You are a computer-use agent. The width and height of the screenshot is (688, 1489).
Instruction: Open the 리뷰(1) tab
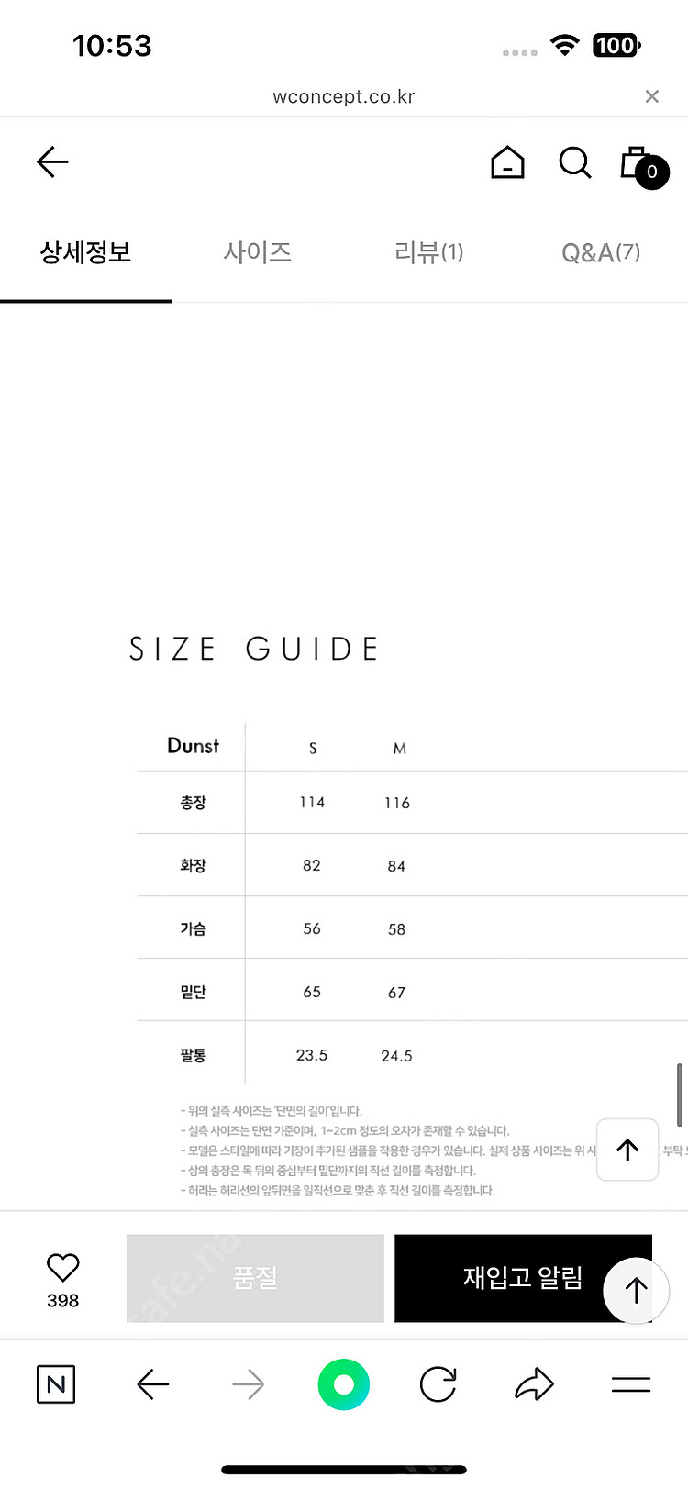(x=428, y=252)
